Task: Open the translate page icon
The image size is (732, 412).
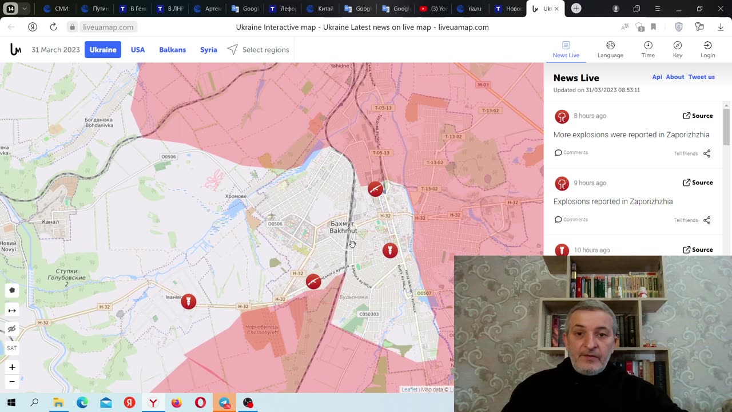Action: click(x=625, y=27)
